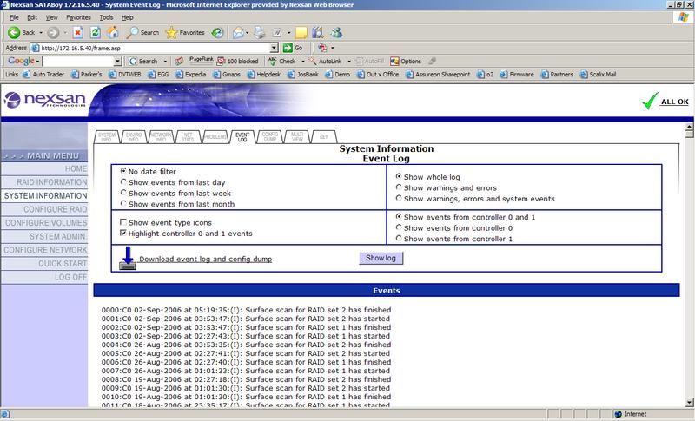The width and height of the screenshot is (695, 421).
Task: Click the AutoLink wand tool
Action: tap(325, 61)
